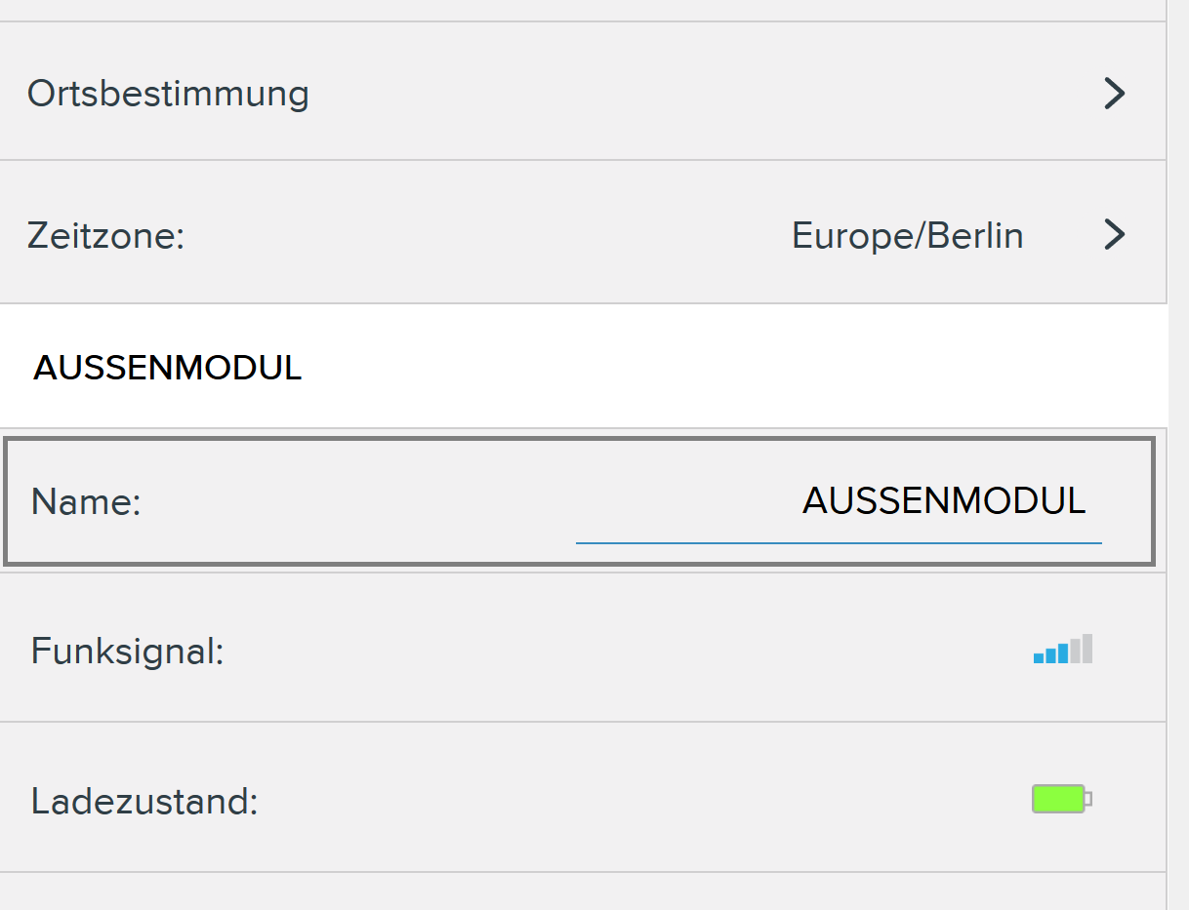Click blank area between Zeitzone label and Europe/Berlin
The image size is (1189, 910).
[488, 236]
